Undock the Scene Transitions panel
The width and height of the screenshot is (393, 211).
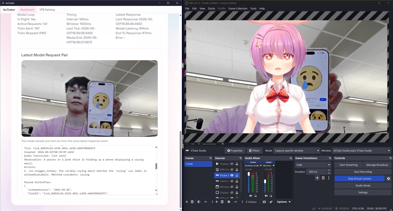pyautogui.click(x=330, y=158)
